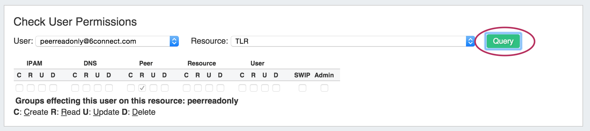Check the IPAM Read permission box

31,88
